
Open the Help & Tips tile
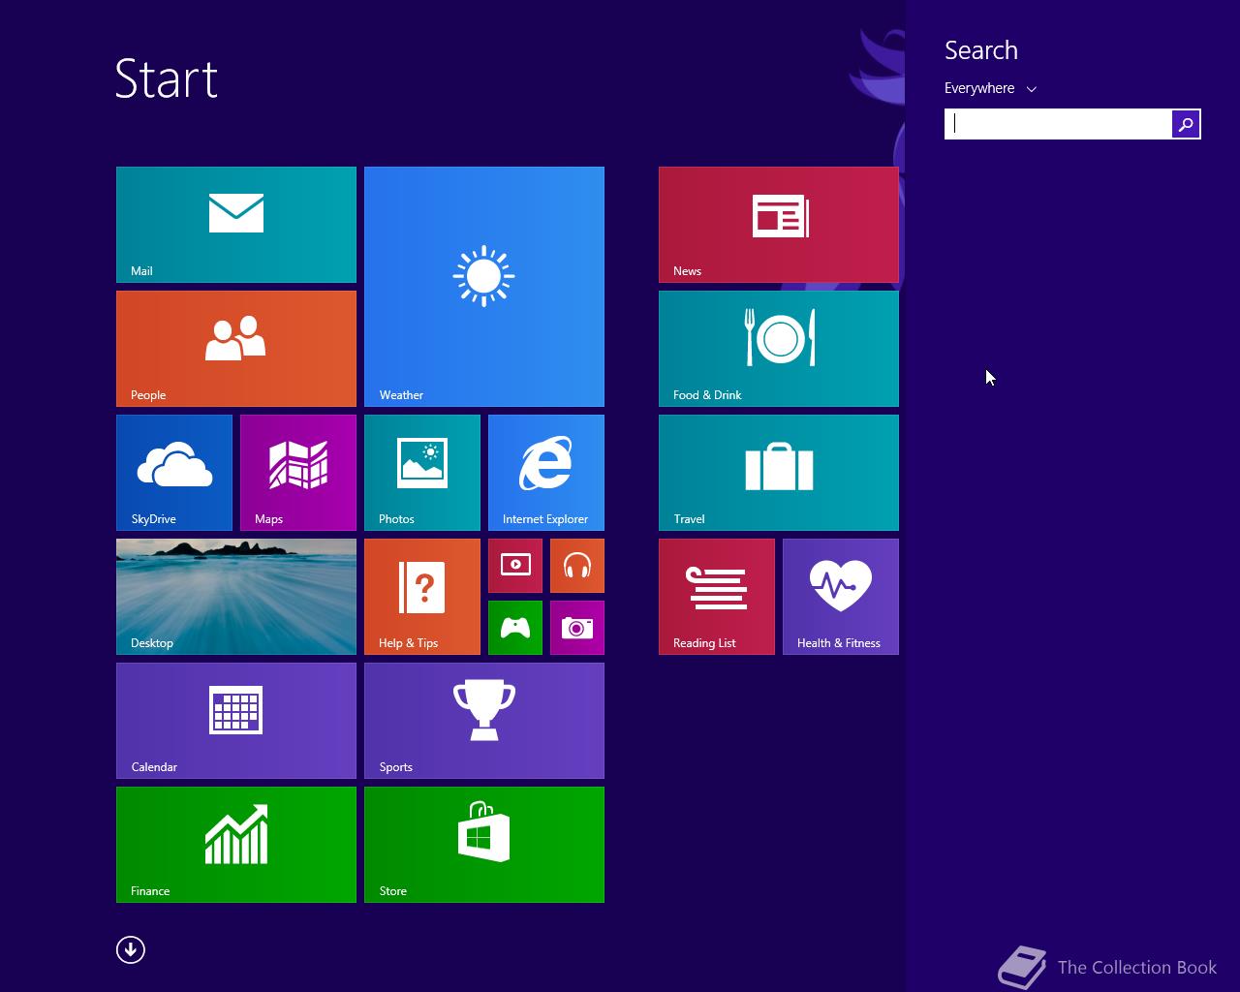pyautogui.click(x=422, y=597)
